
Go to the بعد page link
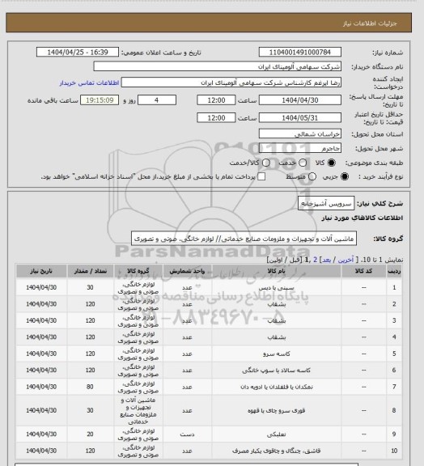tap(326, 260)
